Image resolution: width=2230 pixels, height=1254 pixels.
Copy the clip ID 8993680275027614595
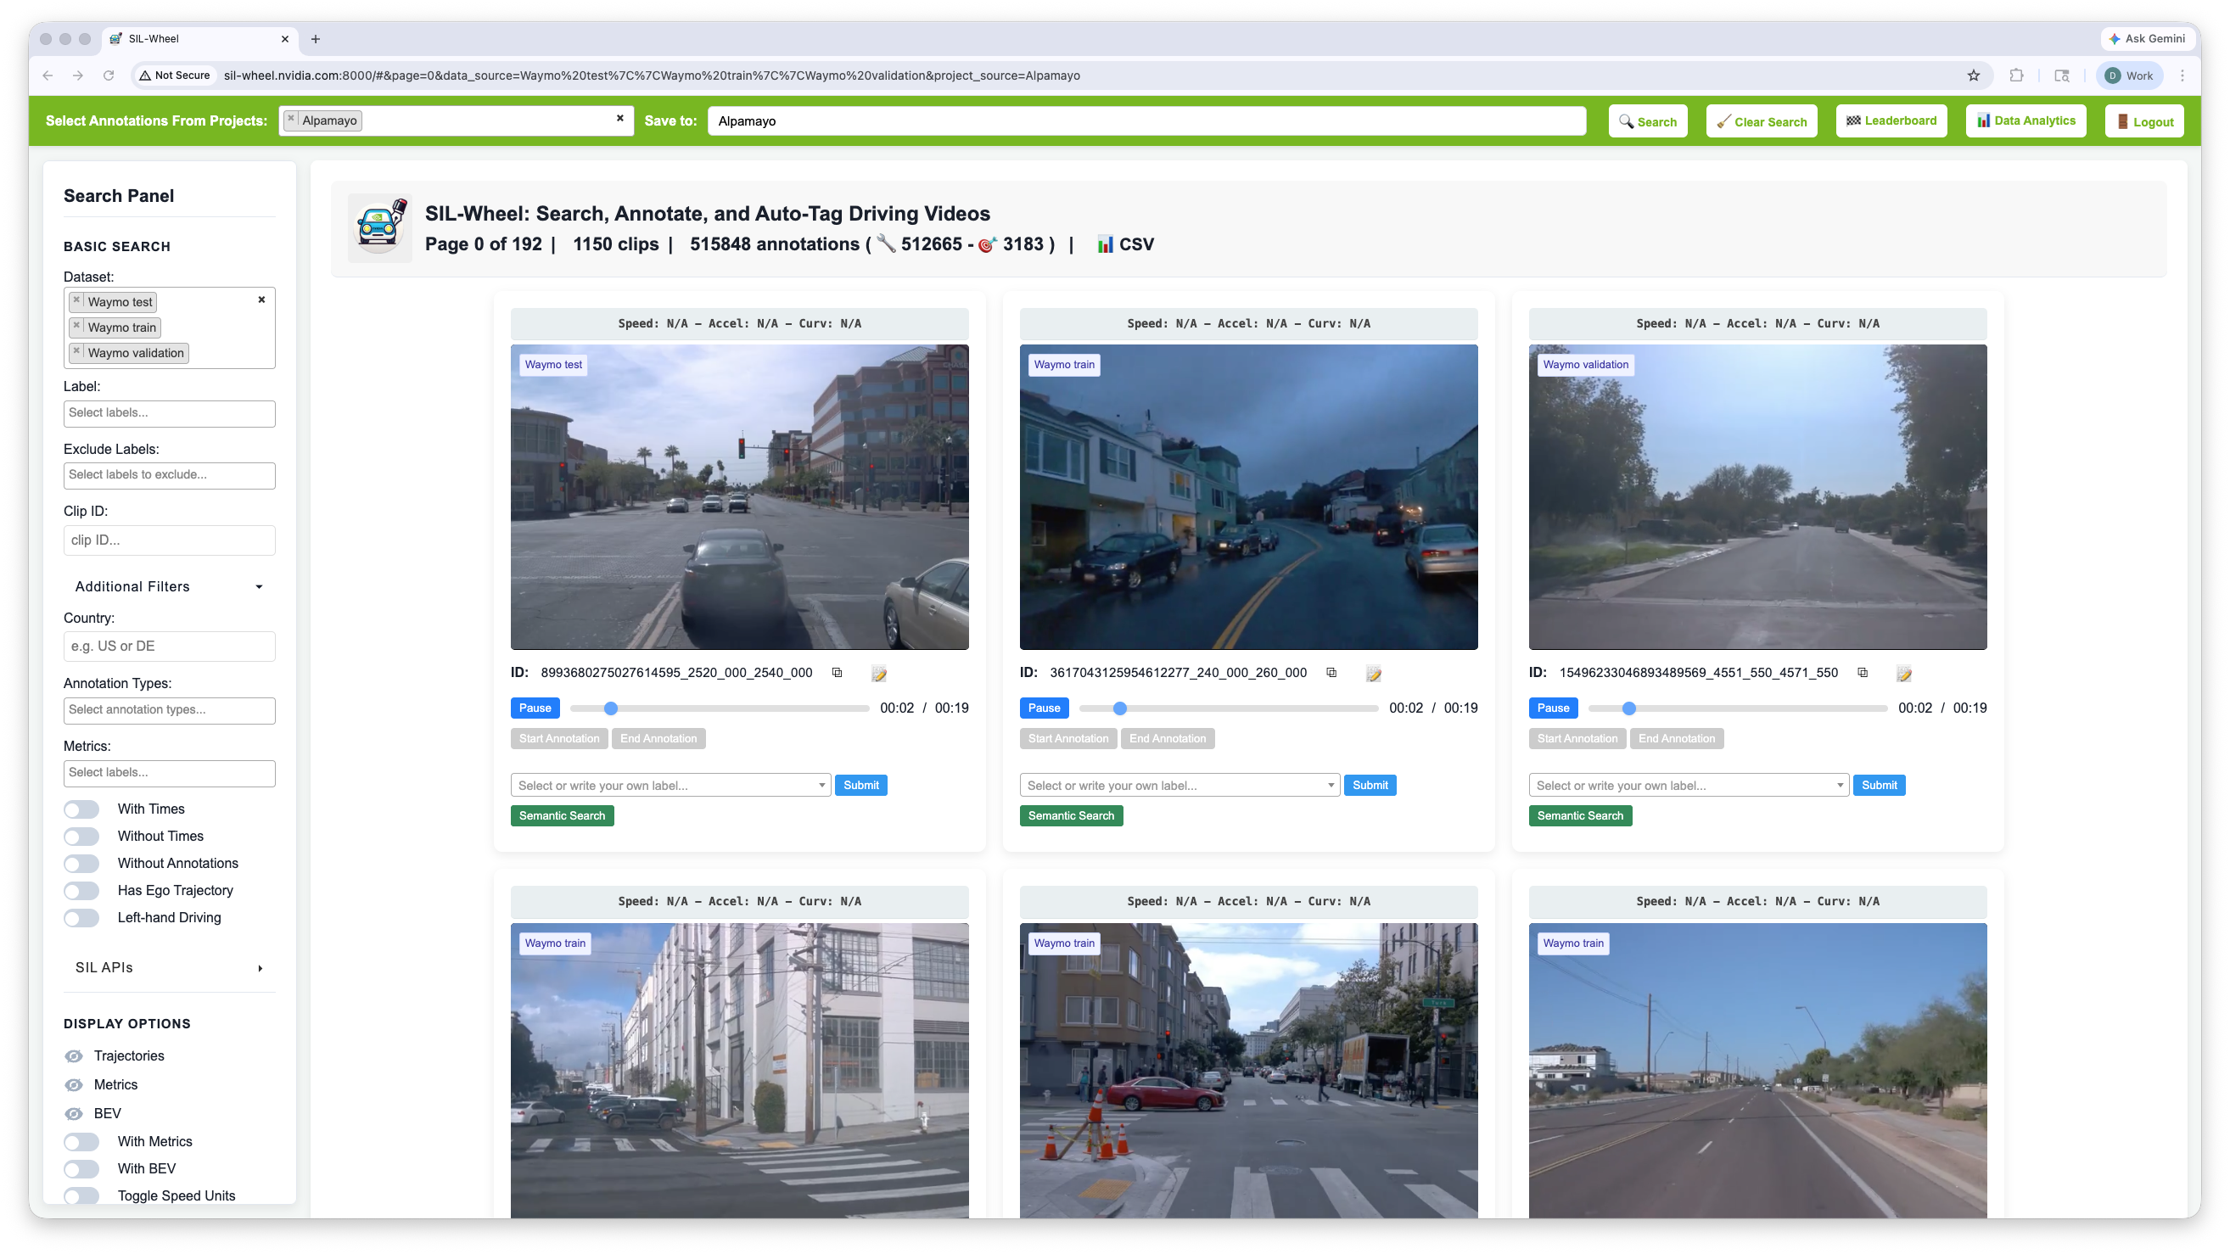(x=838, y=673)
